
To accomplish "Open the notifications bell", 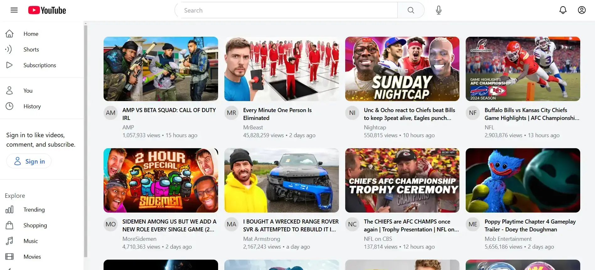I will [563, 10].
